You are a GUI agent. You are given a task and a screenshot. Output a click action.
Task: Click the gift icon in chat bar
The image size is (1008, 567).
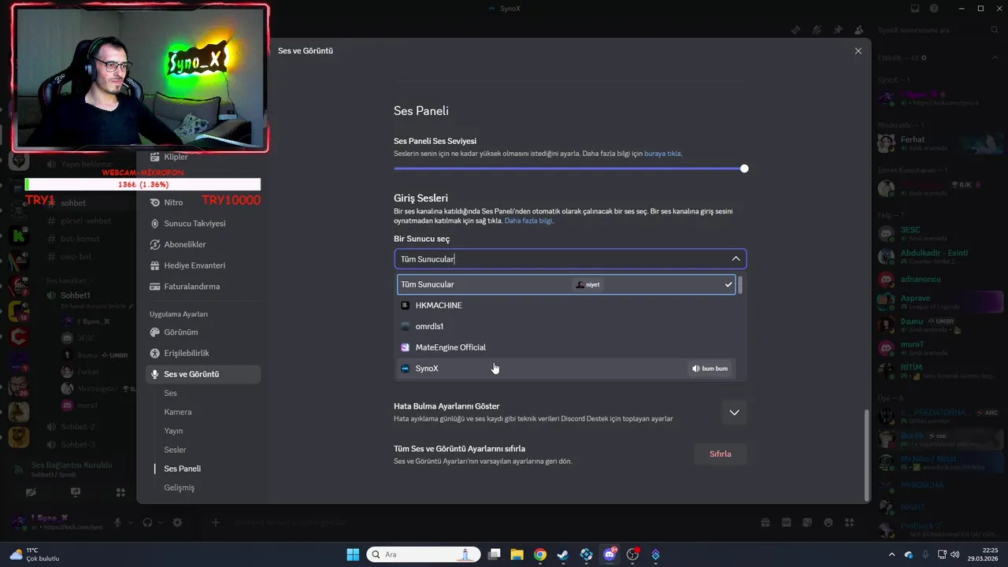point(765,522)
